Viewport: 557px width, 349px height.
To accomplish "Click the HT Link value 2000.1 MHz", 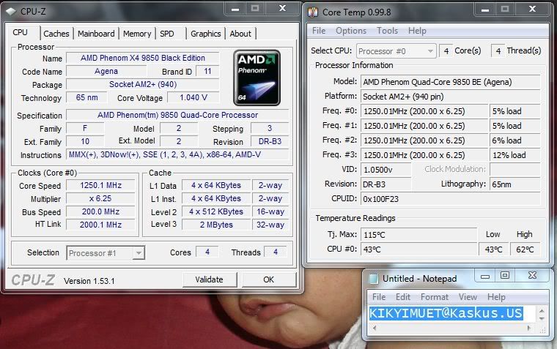I will point(101,225).
